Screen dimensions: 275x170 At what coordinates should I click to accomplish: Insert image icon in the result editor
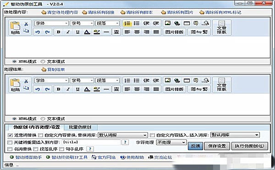(x=168, y=80)
